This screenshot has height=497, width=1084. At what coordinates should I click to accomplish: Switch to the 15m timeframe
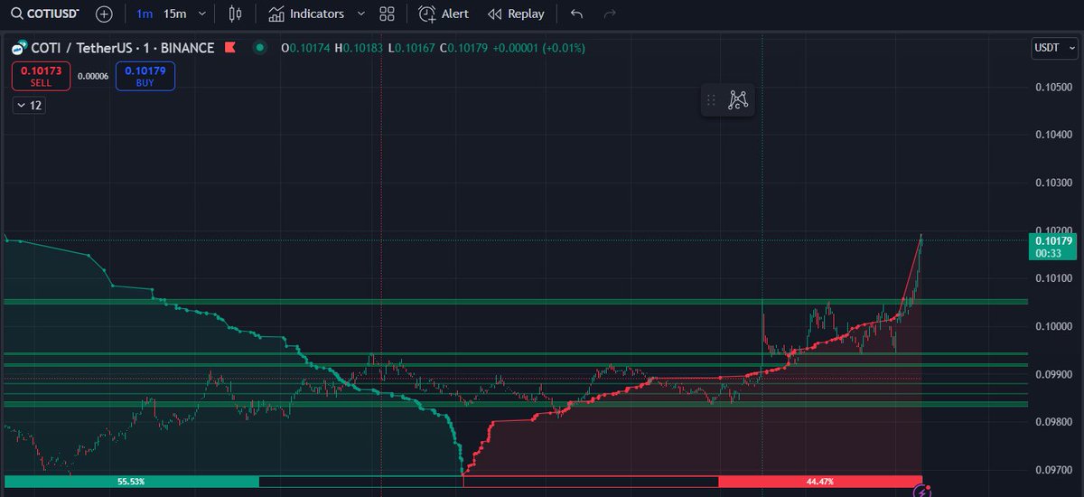[175, 14]
